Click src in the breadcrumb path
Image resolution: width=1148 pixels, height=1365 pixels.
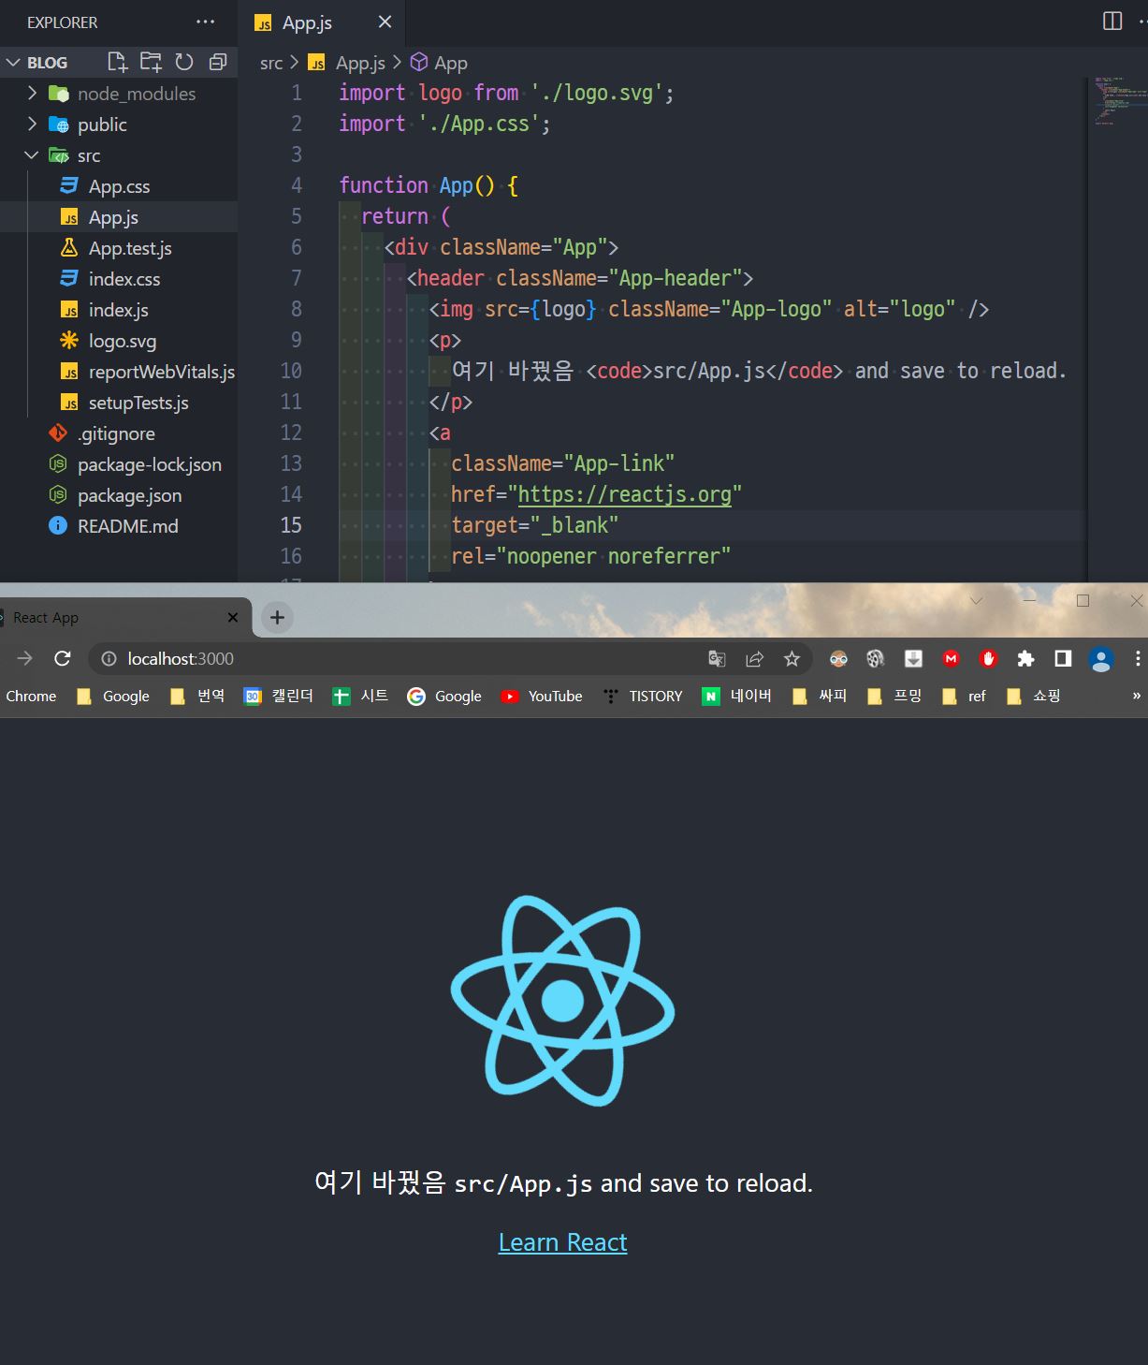(271, 63)
